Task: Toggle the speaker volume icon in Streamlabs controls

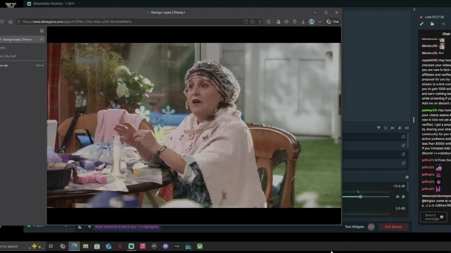Action: click(x=407, y=128)
